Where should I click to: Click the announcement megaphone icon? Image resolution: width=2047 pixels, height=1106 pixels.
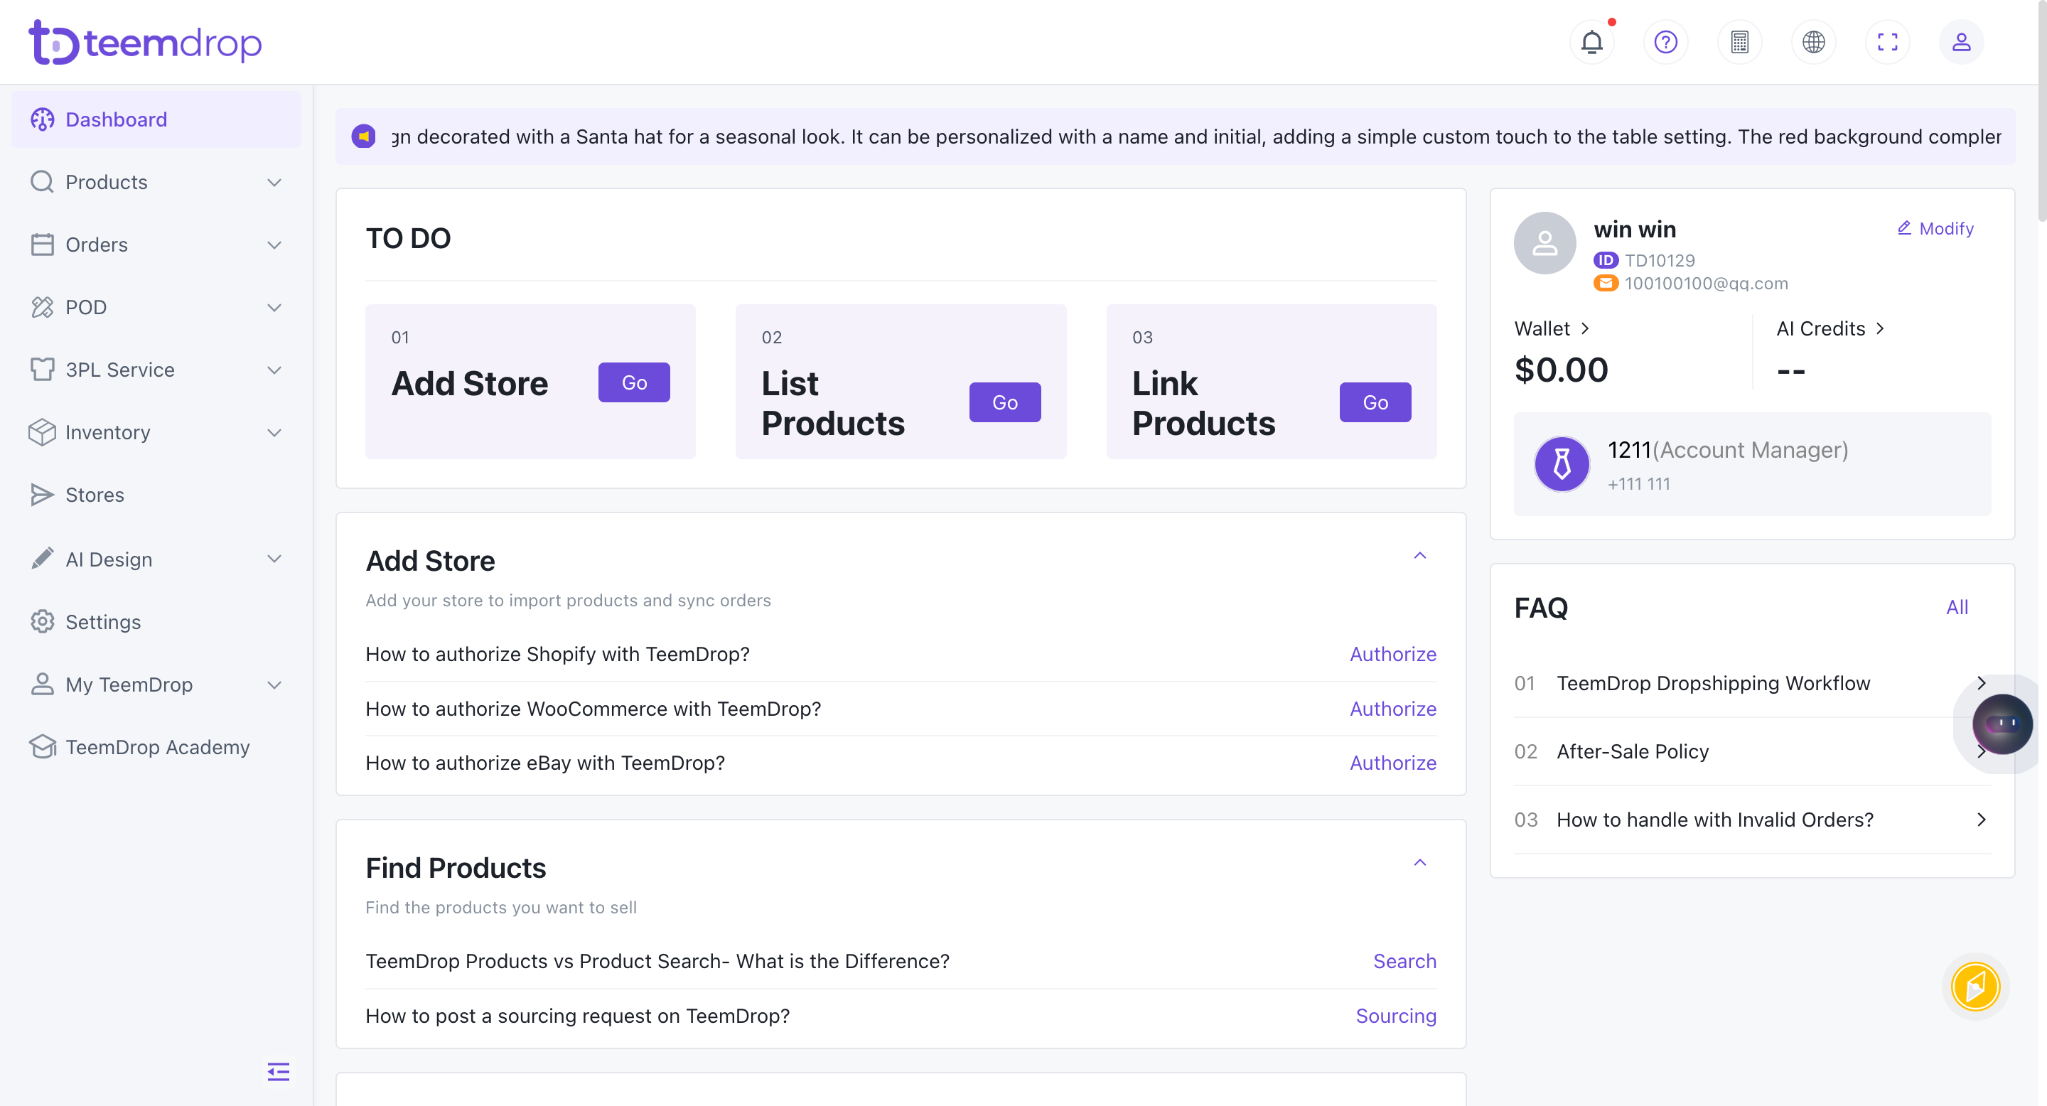(x=364, y=136)
